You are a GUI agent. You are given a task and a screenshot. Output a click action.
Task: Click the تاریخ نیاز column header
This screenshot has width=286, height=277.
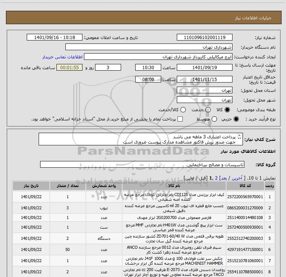pos(31,186)
